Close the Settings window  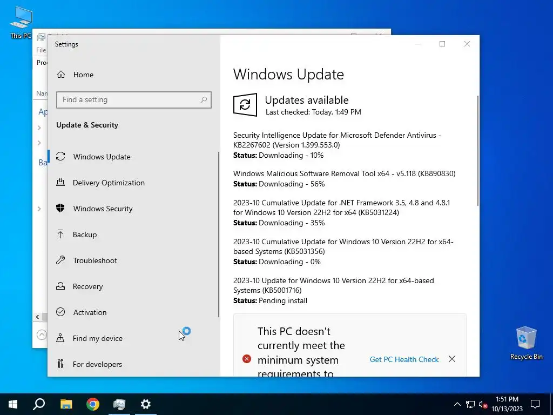coord(467,44)
